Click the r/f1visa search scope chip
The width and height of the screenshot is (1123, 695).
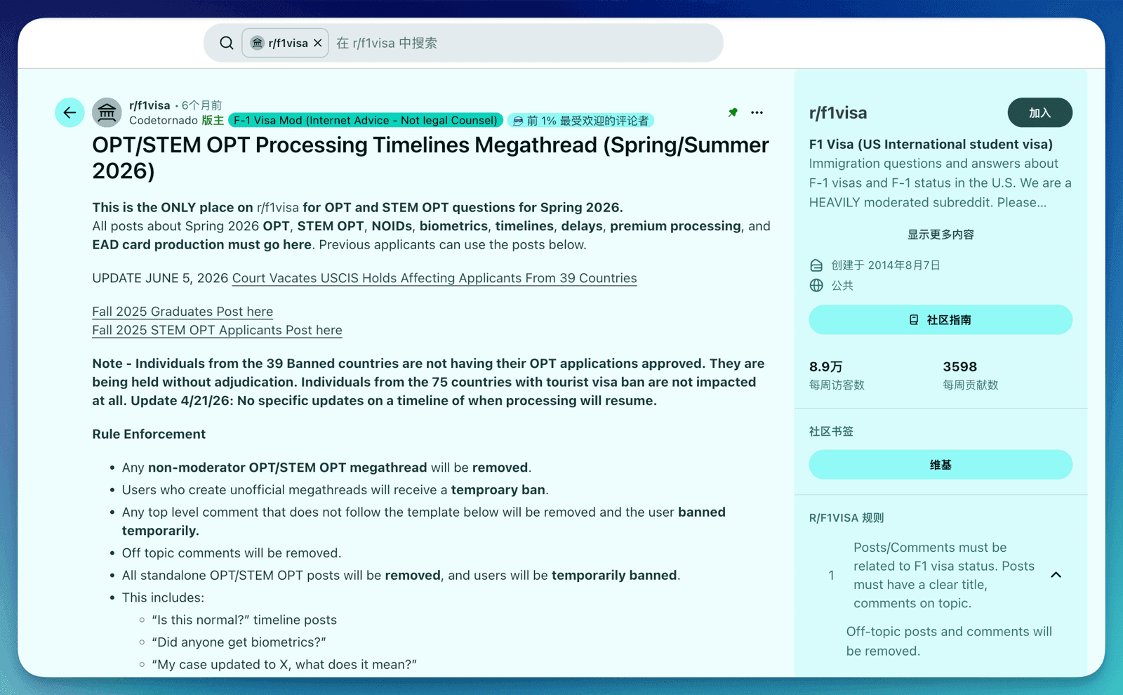(285, 43)
